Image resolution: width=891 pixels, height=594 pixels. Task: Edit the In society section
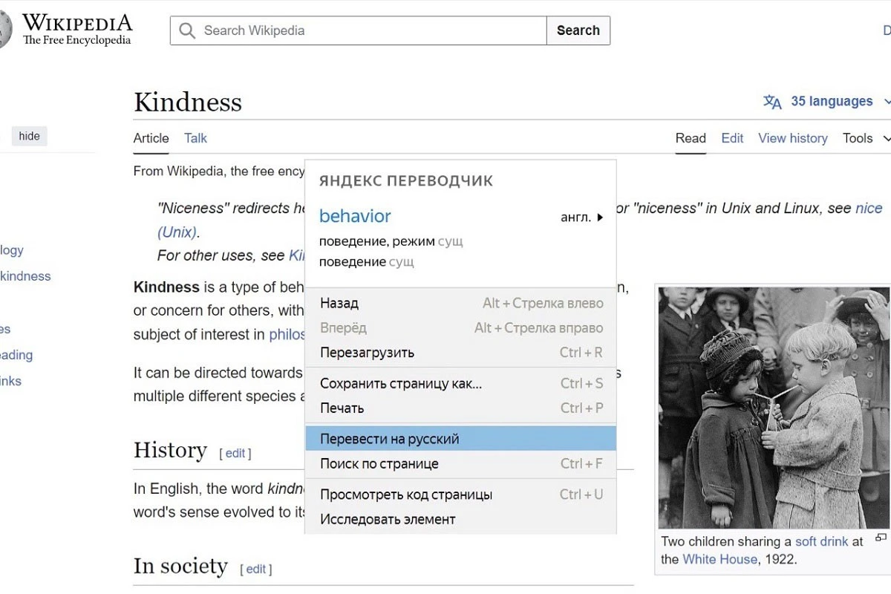[x=256, y=569]
